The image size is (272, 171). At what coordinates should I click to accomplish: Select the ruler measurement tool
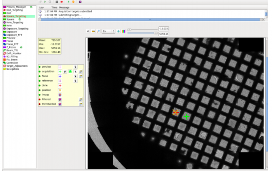[93, 31]
